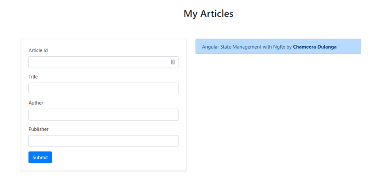Click the word "Angular" in the article entry
Viewport: 378px width, 183px height.
click(x=210, y=47)
